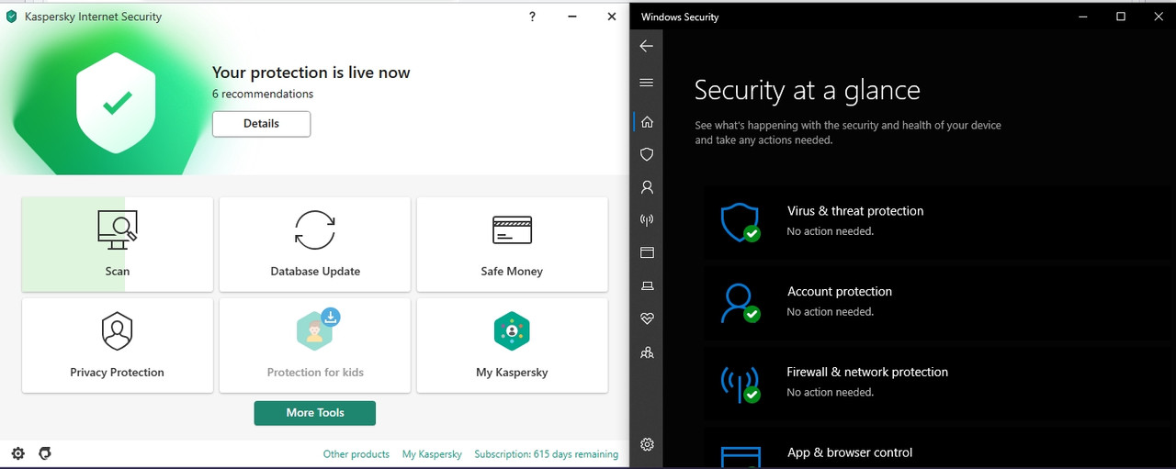This screenshot has width=1176, height=469.
Task: Click Kaspersky title bar logo icon
Action: pos(12,17)
